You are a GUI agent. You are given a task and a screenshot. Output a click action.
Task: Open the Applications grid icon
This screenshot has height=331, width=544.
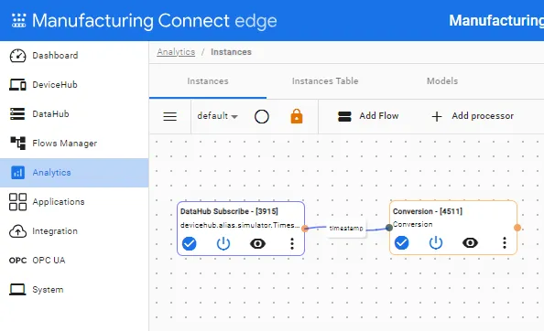tap(17, 202)
